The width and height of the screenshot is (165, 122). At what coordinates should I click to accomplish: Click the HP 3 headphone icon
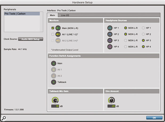(110, 40)
